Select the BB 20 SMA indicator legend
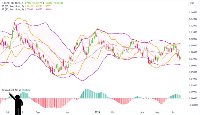Screen dimensions: 200x115 (x=12, y=6)
